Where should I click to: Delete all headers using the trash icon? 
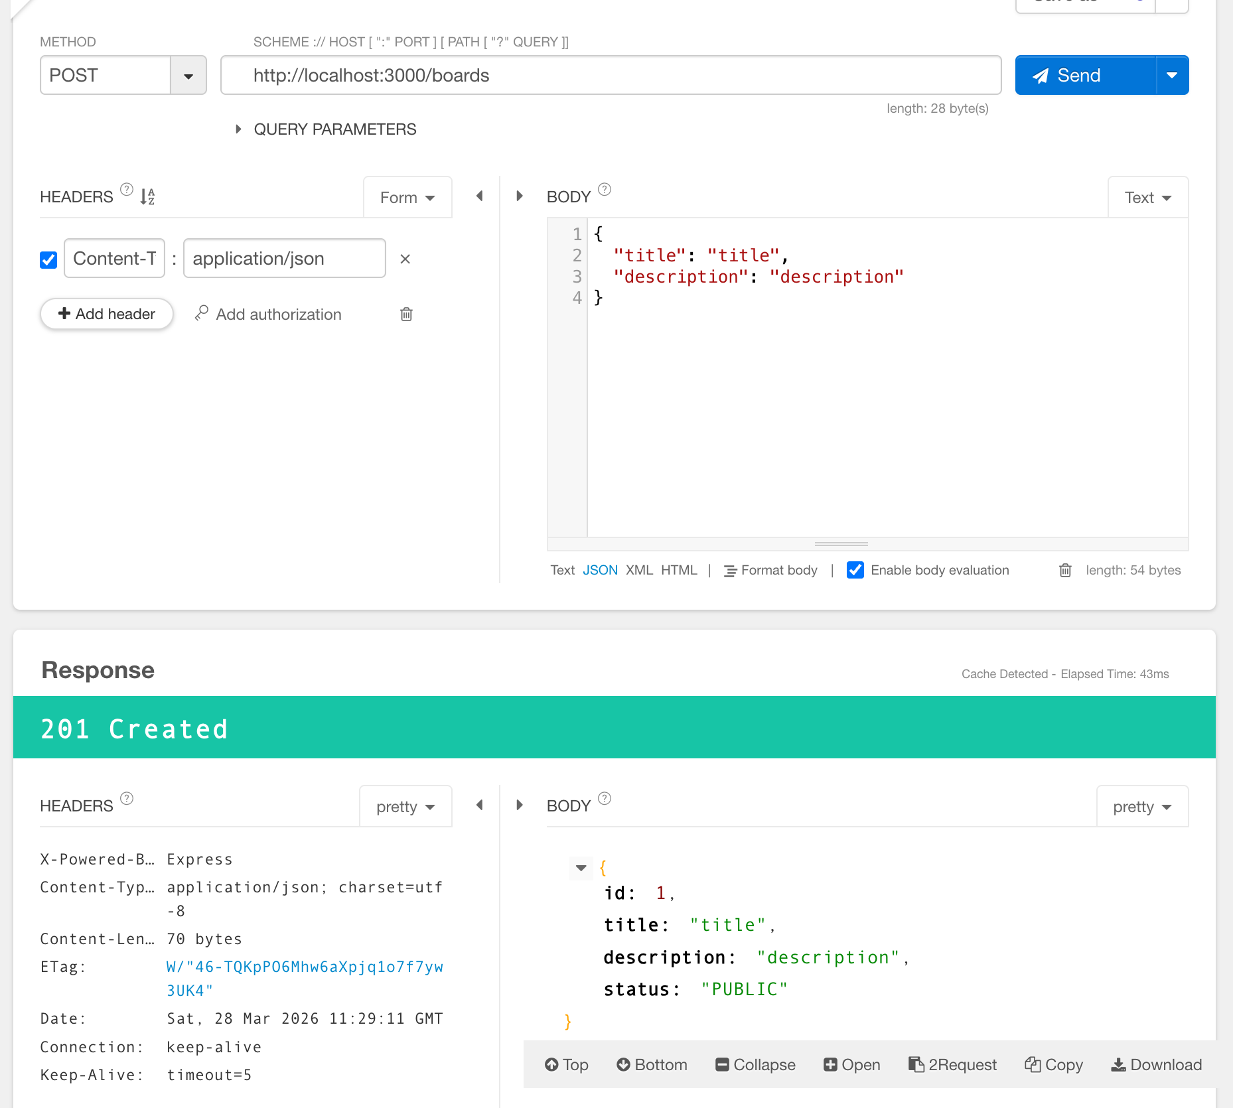[x=406, y=314]
